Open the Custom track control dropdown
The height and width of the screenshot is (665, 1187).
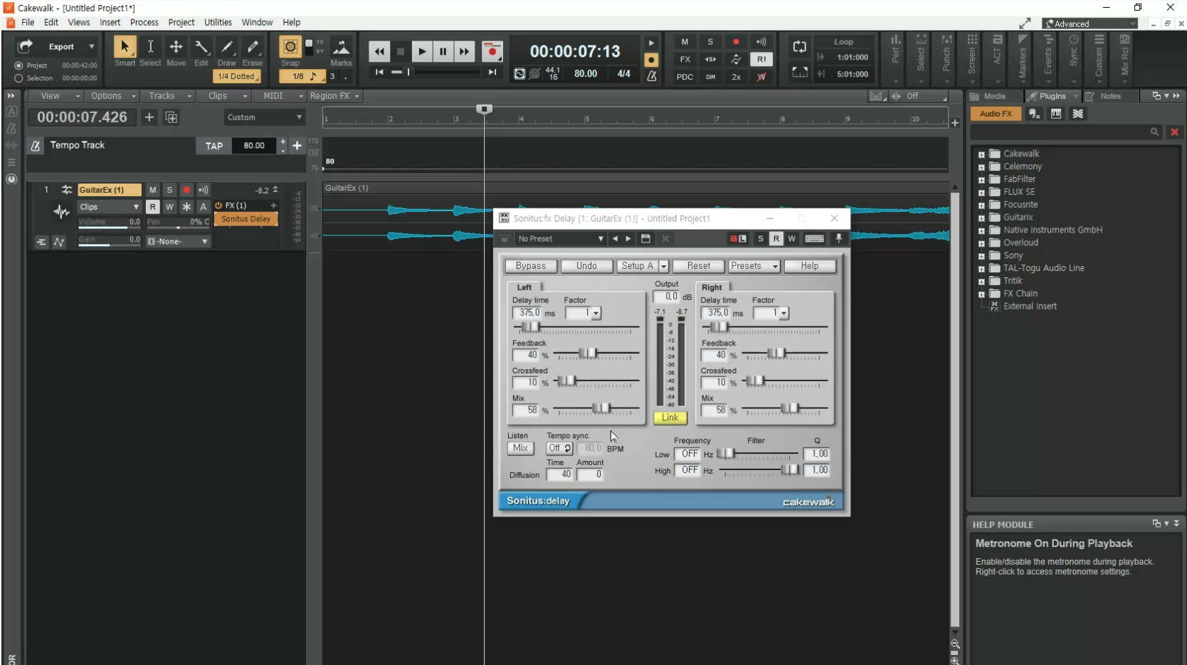(264, 117)
